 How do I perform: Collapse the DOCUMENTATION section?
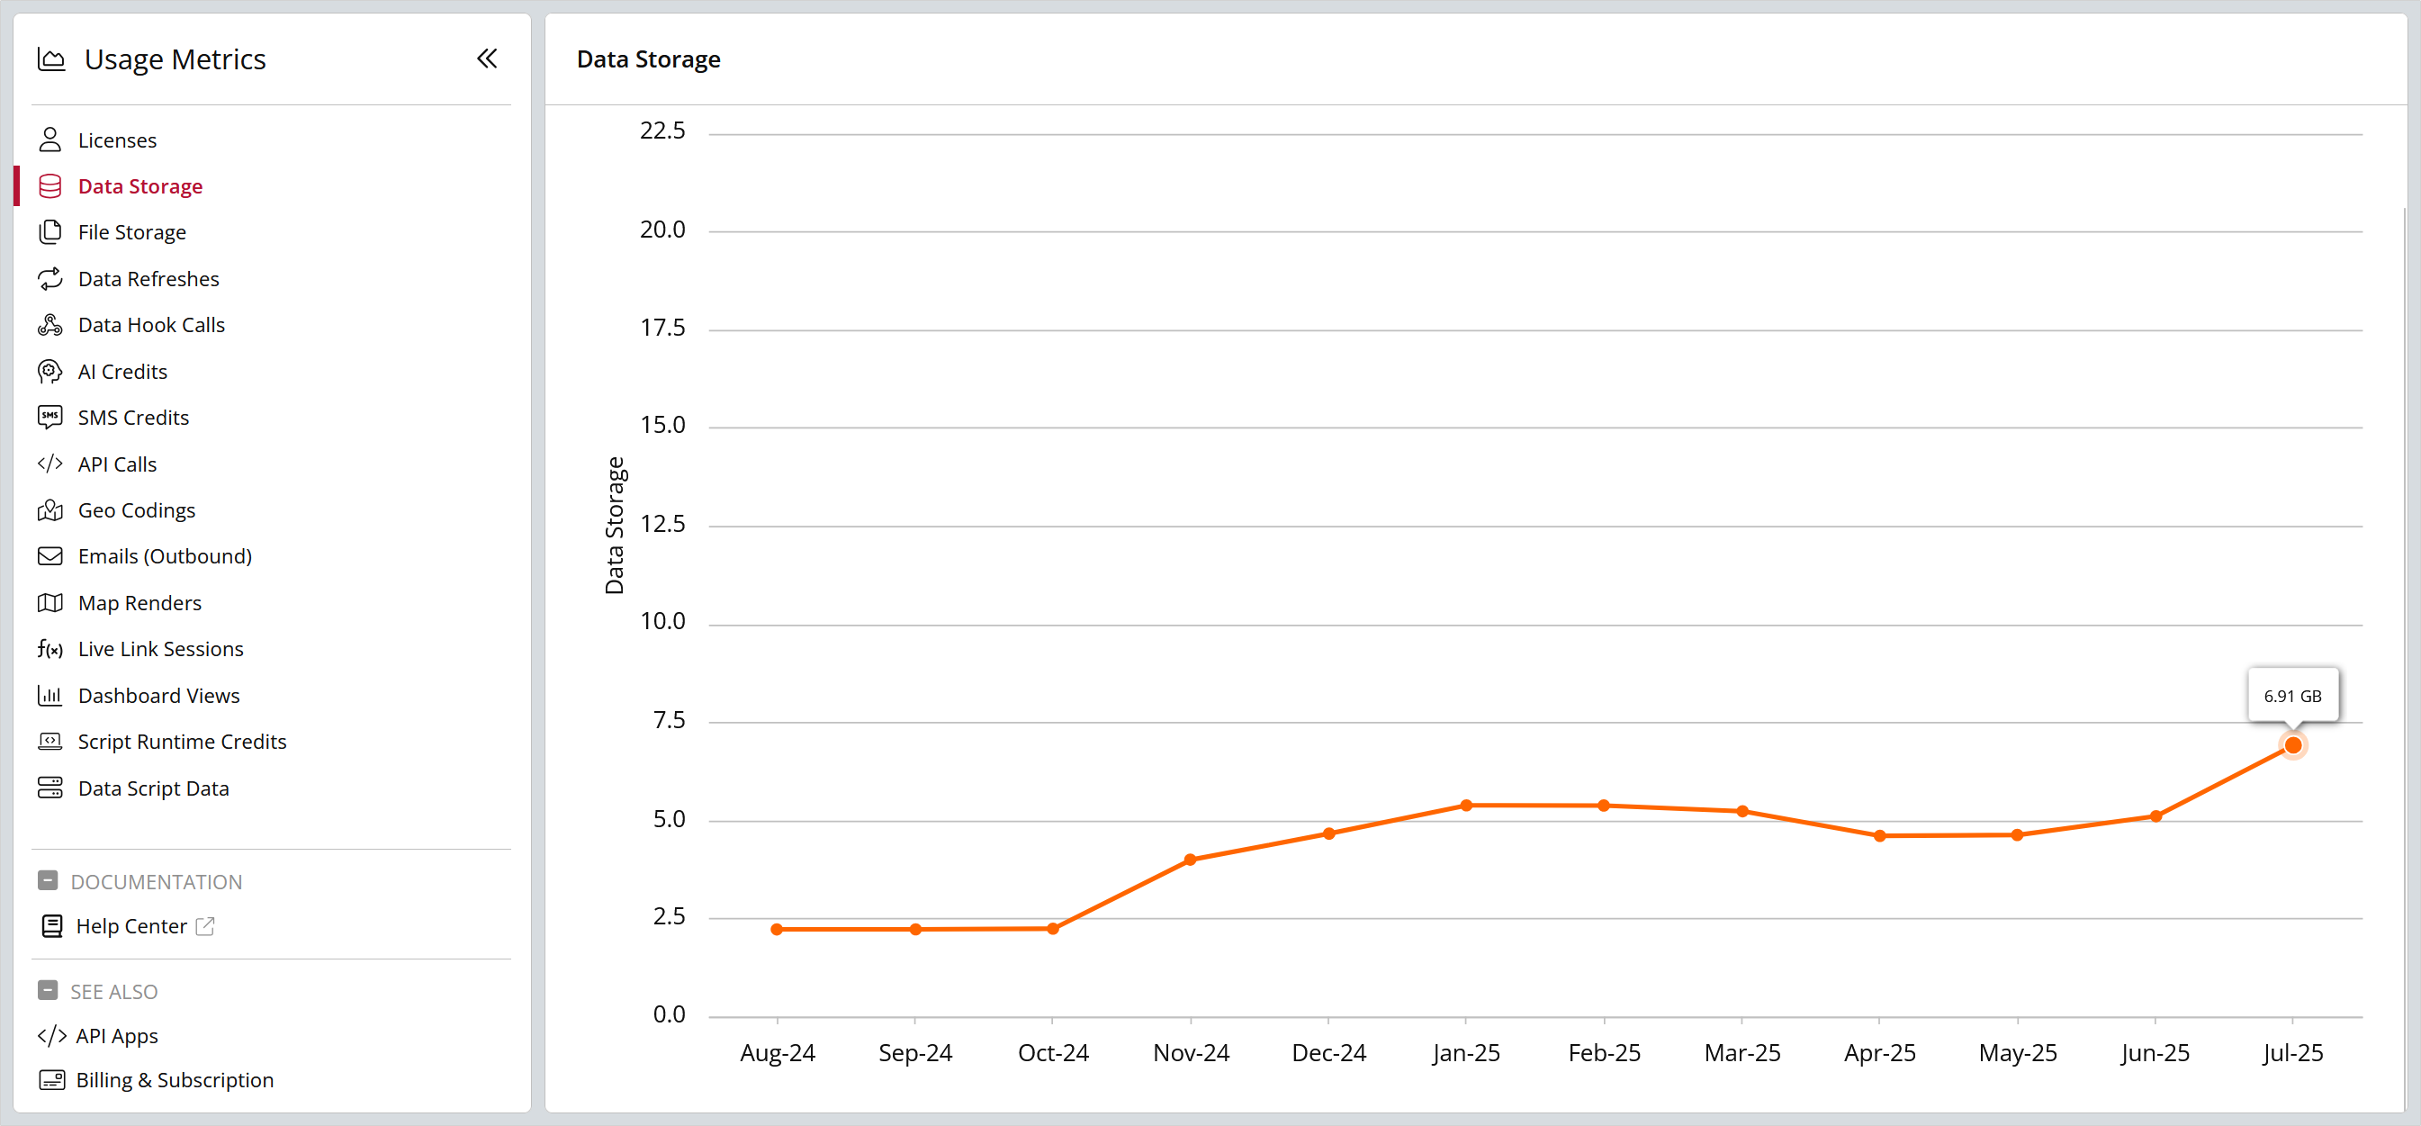click(x=48, y=880)
